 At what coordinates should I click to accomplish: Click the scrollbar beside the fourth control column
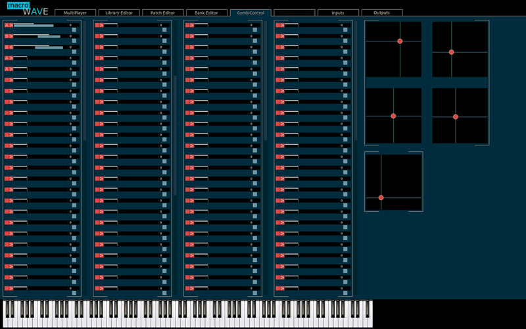click(x=356, y=80)
